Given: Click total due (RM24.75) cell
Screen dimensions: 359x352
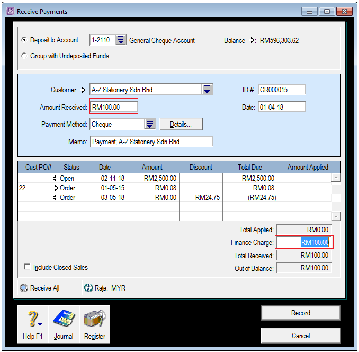Looking at the screenshot, I should click(x=262, y=198).
